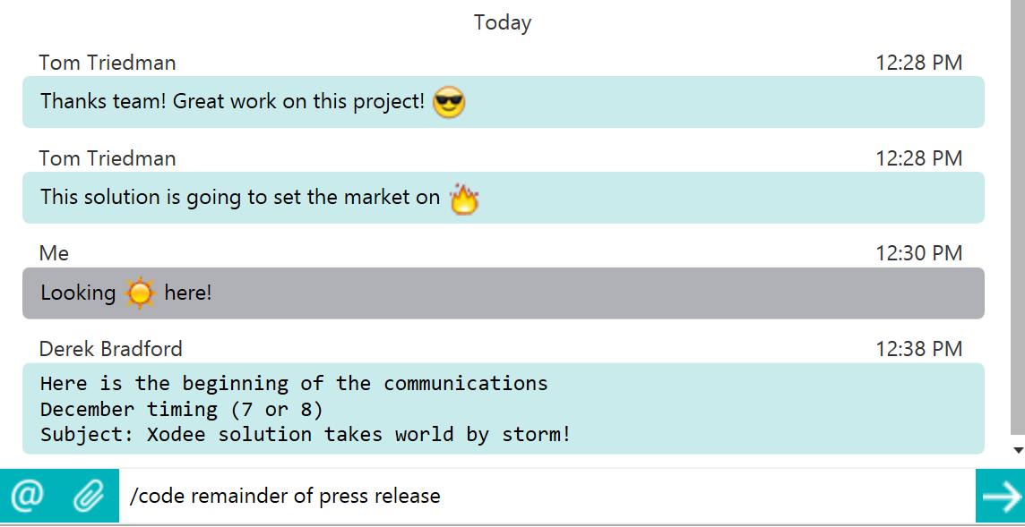Viewport: 1025px width, 527px height.
Task: Click the fire emoji in Tom's message
Action: pyautogui.click(x=464, y=199)
